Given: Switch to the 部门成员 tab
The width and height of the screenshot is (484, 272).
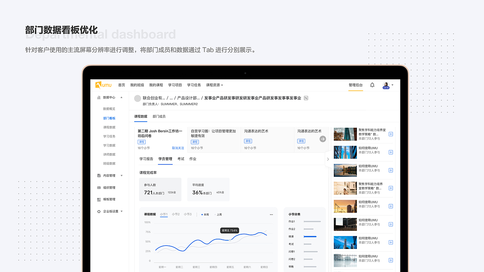Looking at the screenshot, I should [x=158, y=116].
